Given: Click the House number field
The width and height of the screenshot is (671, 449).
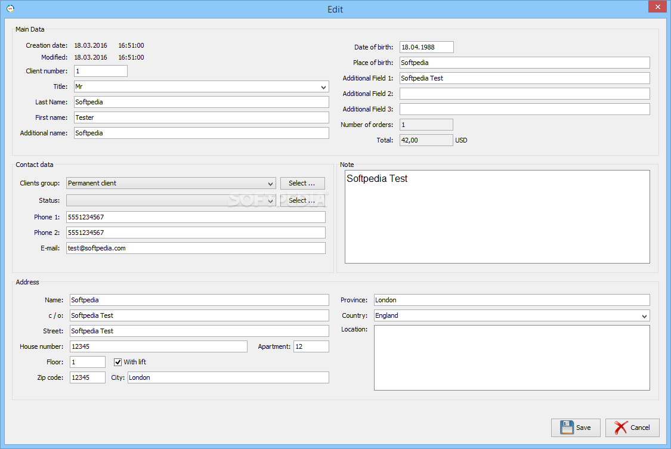Looking at the screenshot, I should [x=158, y=346].
